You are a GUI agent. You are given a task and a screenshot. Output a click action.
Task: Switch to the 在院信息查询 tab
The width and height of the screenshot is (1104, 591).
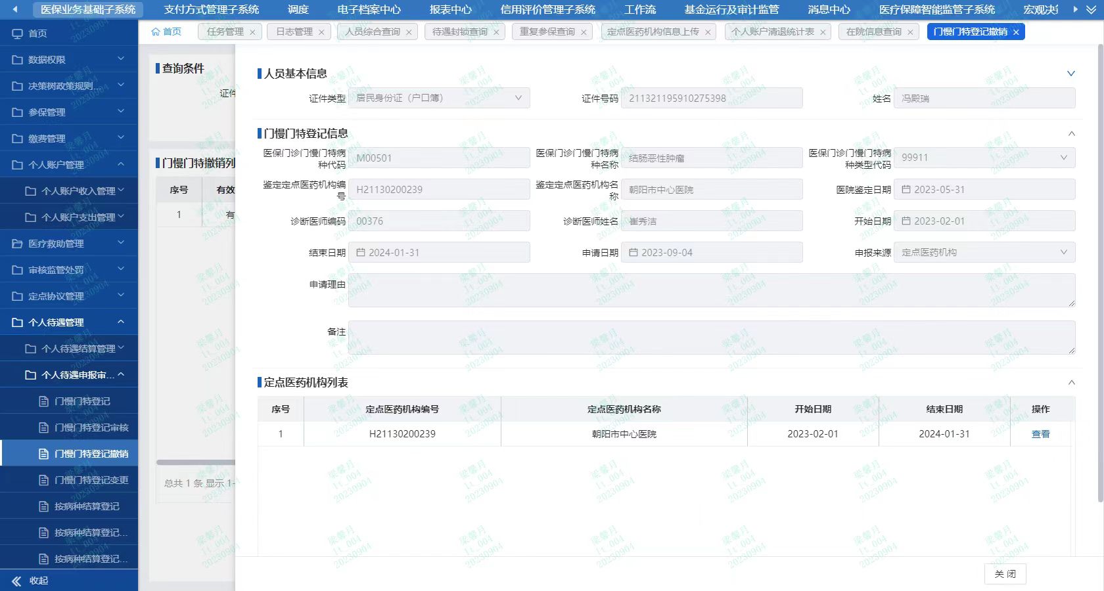coord(874,32)
